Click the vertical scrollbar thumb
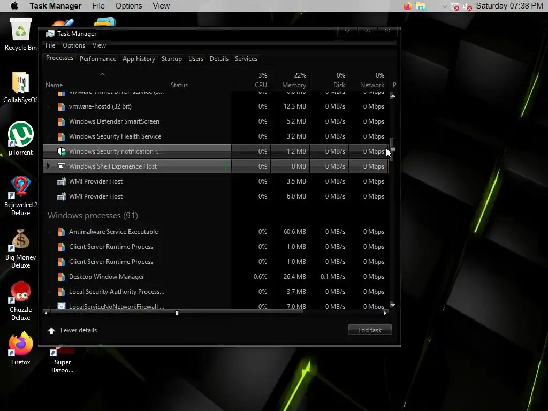 pos(392,149)
